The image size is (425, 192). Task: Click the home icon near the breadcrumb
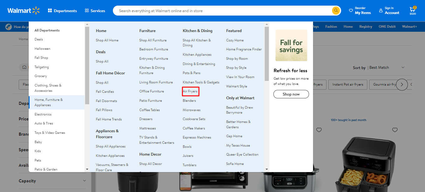pos(24,67)
